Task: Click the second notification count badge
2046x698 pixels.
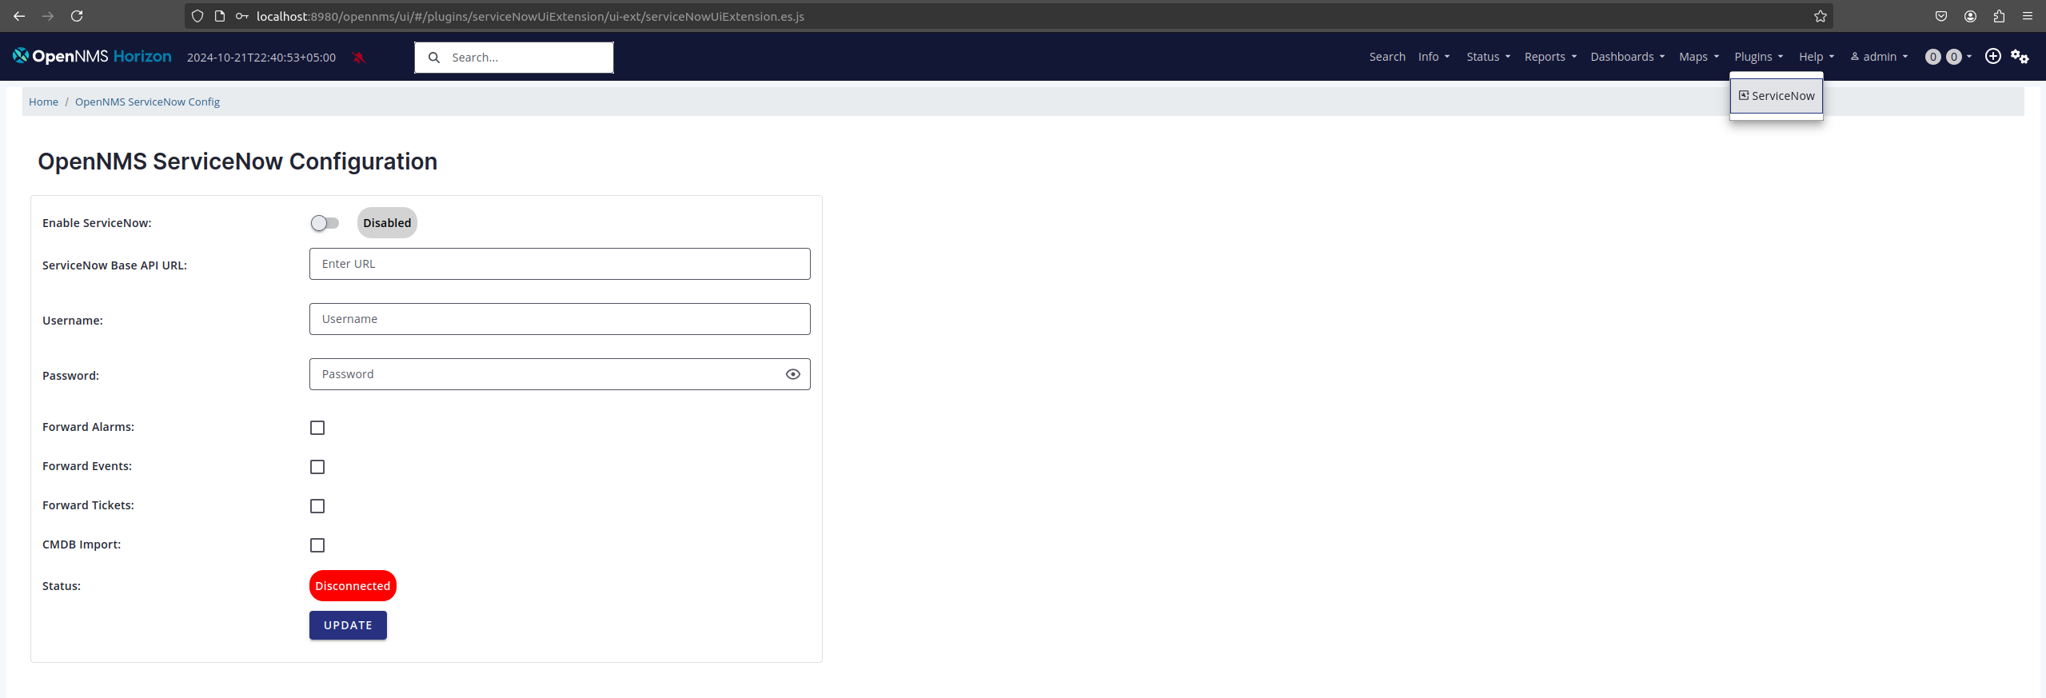Action: tap(1954, 57)
